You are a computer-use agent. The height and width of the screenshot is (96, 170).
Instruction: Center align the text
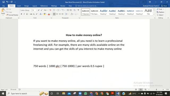click(57, 14)
